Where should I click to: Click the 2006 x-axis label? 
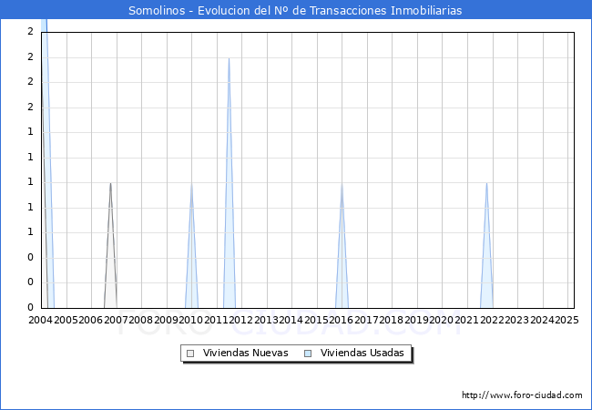[90, 320]
